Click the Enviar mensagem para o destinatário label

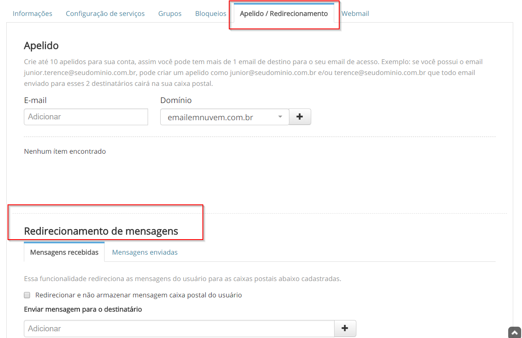click(x=83, y=310)
